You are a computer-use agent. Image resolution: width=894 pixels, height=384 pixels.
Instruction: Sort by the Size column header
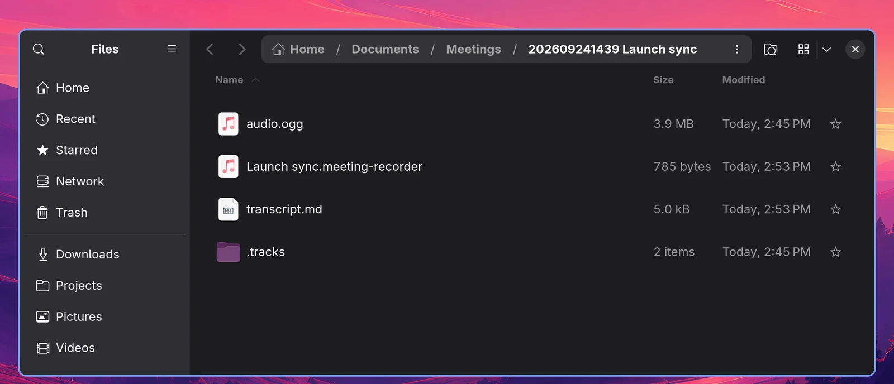pos(663,80)
